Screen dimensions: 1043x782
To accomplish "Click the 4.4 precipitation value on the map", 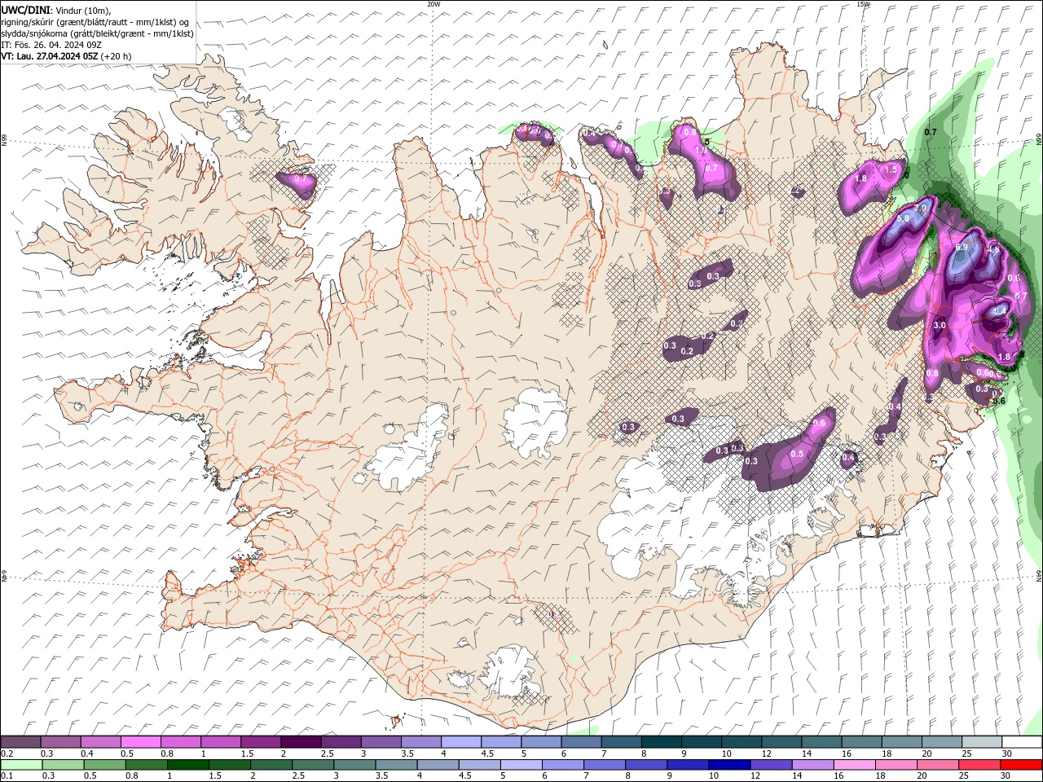I will pyautogui.click(x=1000, y=311).
